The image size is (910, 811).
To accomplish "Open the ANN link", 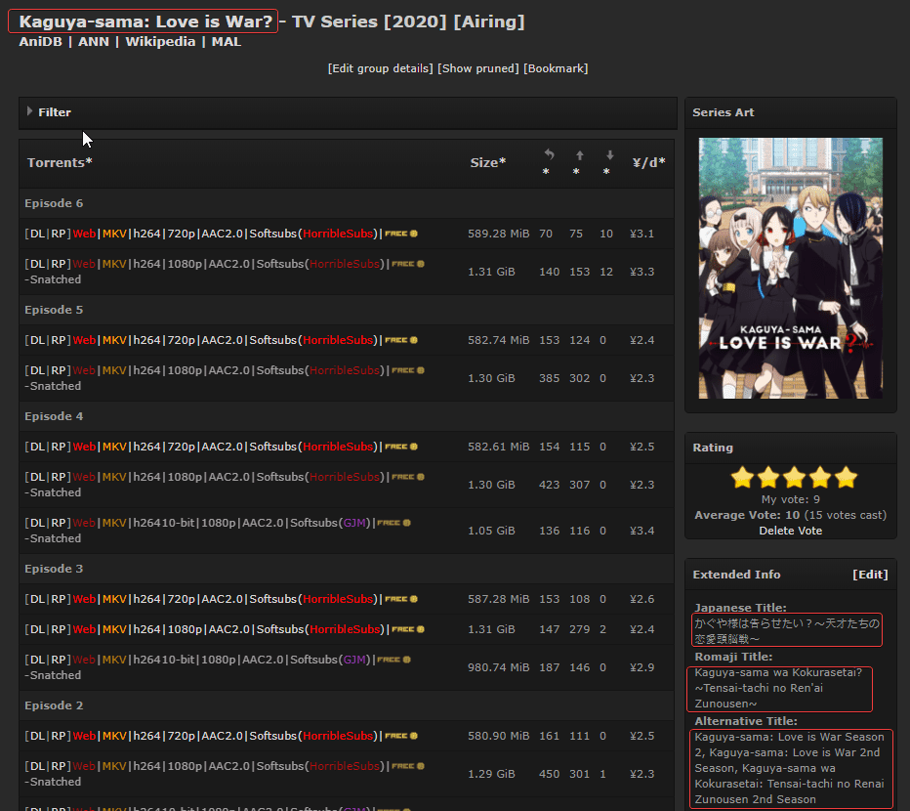I will pyautogui.click(x=94, y=42).
